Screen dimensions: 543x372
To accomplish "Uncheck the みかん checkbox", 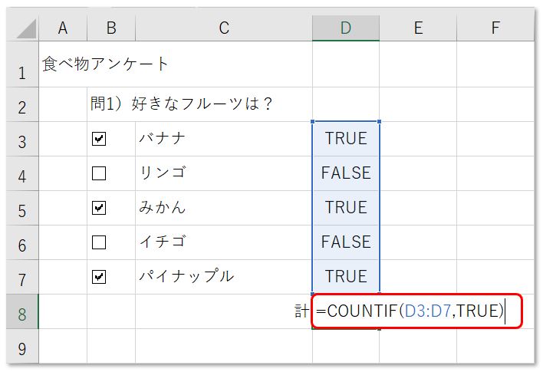I will coord(98,208).
